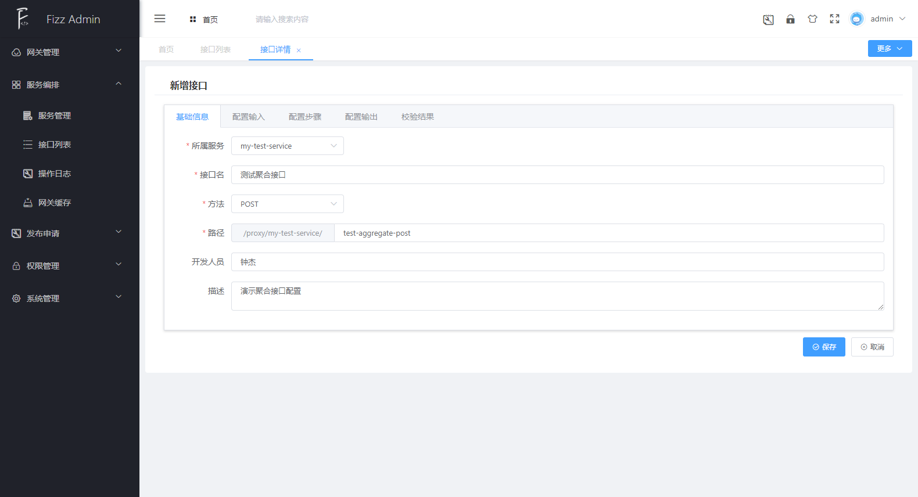Toggle fullscreen mode icon
Screen dimensions: 918x497
click(834, 19)
